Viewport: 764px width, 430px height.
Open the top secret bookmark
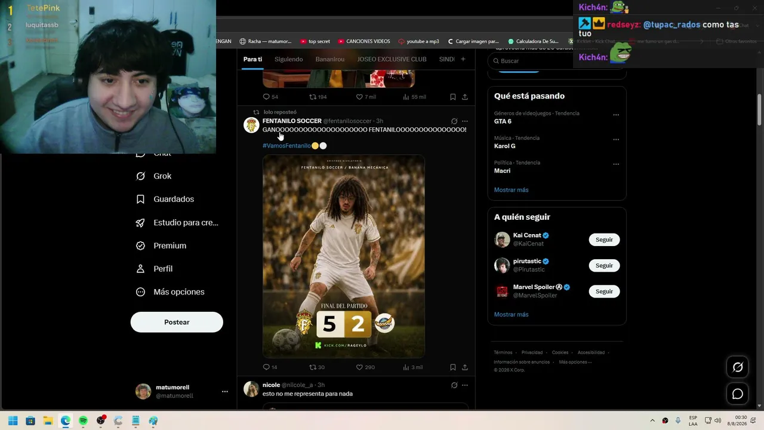coord(315,41)
